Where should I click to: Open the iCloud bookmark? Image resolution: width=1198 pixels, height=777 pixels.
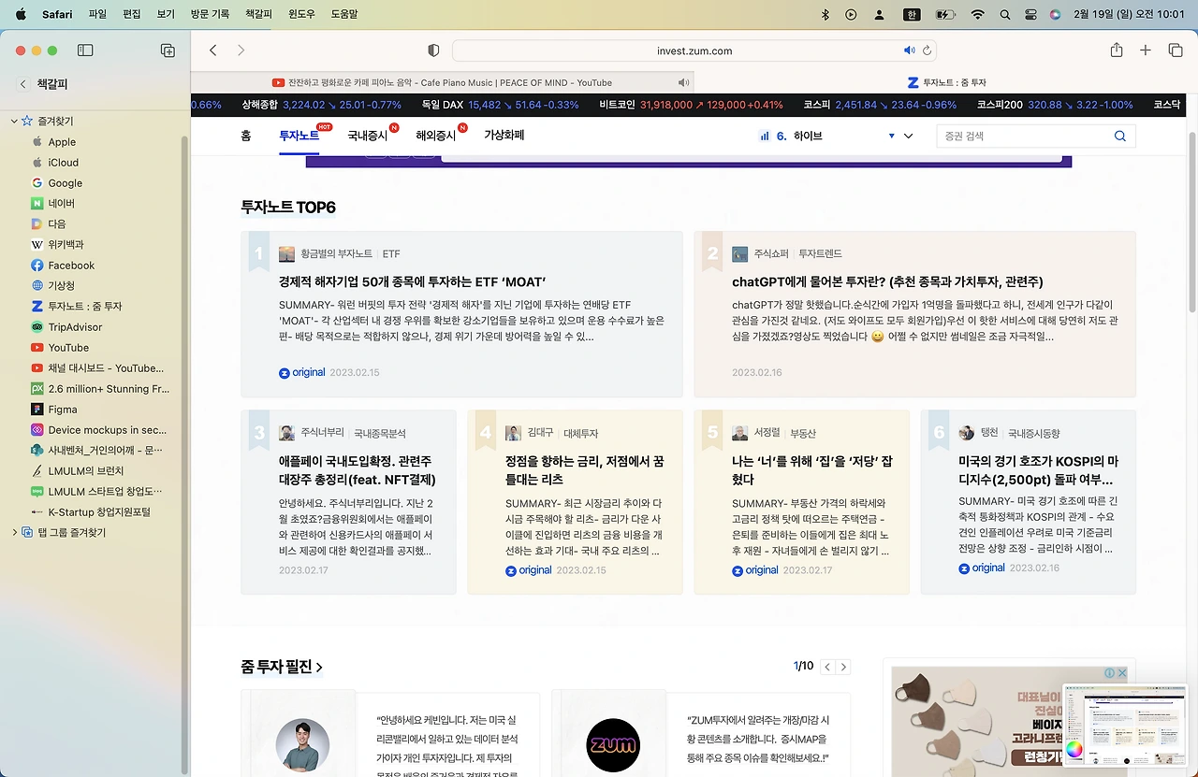coord(64,163)
